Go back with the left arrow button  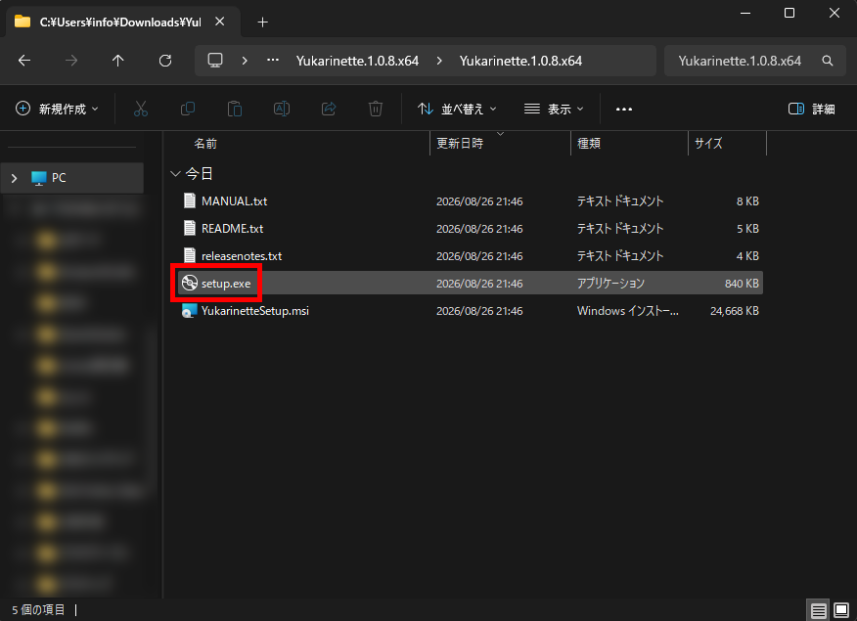[24, 61]
